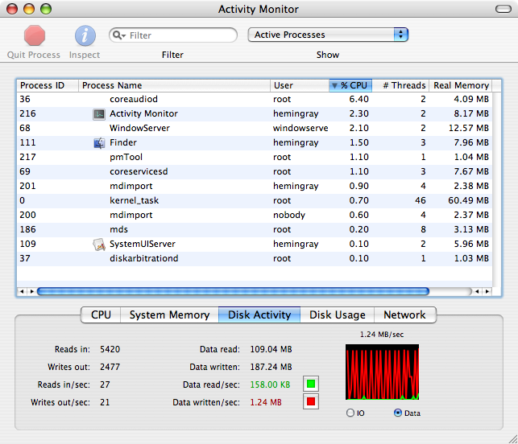Click the 158.00 KB data read/sec value

click(x=270, y=384)
